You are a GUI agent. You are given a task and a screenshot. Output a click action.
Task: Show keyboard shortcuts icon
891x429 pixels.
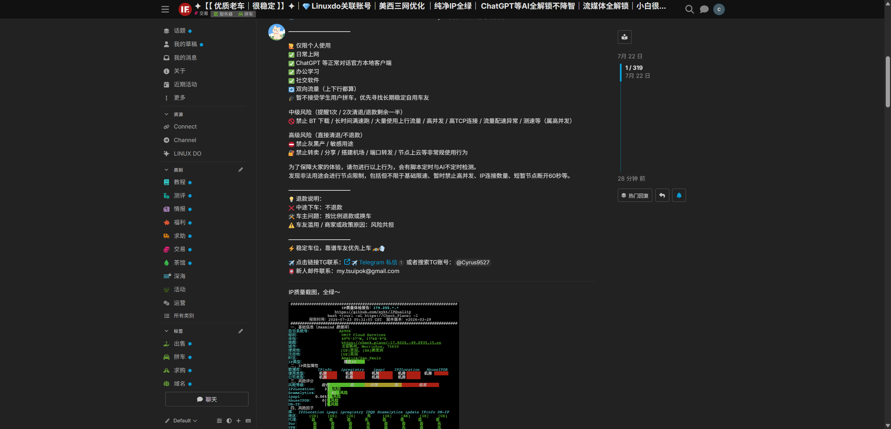pyautogui.click(x=248, y=421)
